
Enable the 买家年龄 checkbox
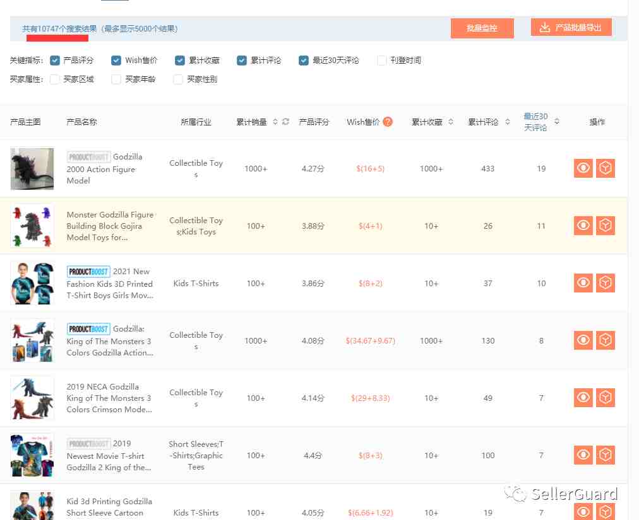click(x=116, y=79)
